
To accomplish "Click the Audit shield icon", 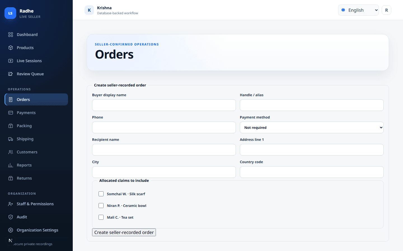I will (x=11, y=217).
